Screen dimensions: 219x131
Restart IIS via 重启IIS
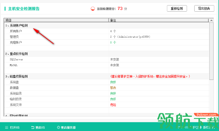40,127
